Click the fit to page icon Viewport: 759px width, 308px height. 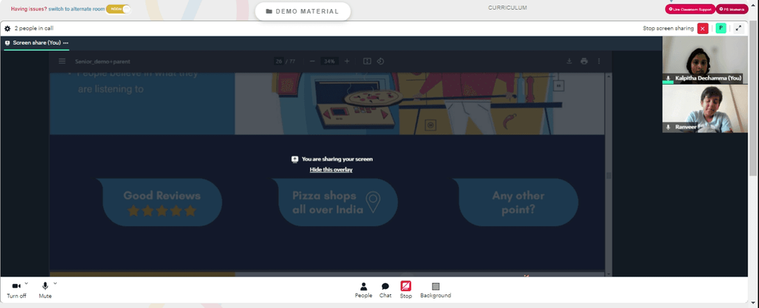pos(367,61)
